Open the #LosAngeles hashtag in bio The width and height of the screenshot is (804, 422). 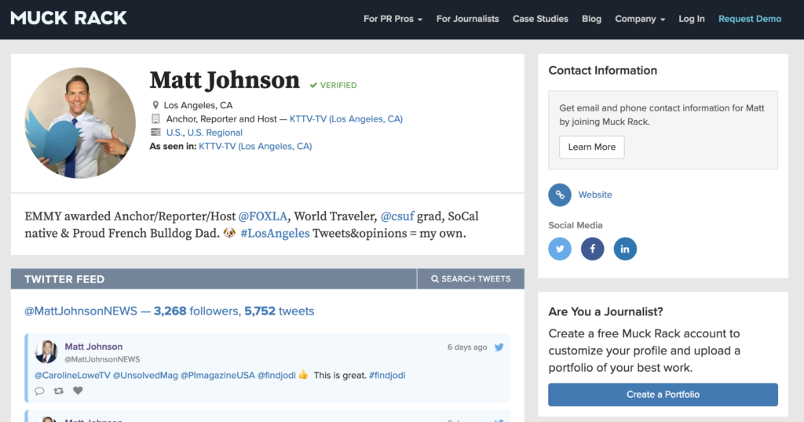(276, 234)
